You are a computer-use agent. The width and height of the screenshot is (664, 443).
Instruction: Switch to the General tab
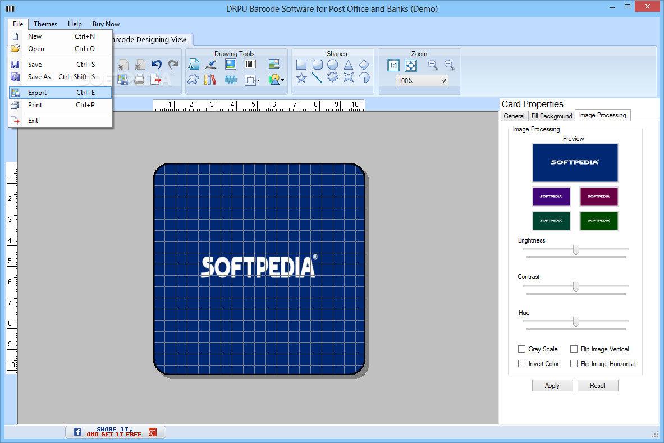coord(514,116)
